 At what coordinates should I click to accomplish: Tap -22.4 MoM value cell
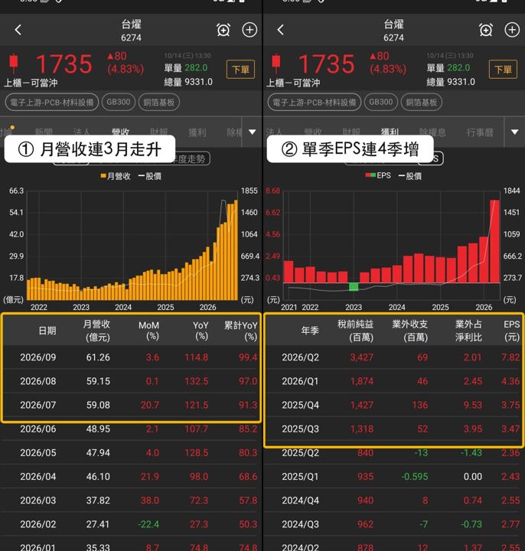click(148, 524)
